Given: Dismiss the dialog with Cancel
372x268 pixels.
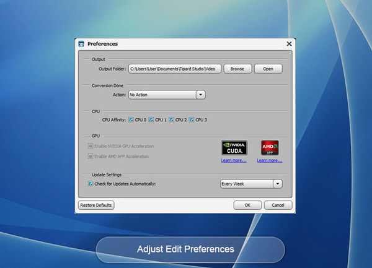Looking at the screenshot, I should tap(278, 205).
